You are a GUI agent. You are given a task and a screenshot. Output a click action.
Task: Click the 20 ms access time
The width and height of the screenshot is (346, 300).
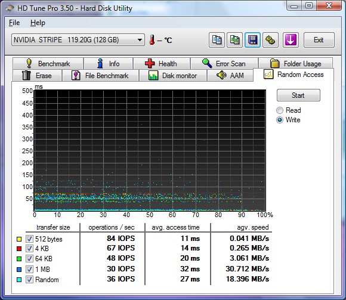pos(190,258)
